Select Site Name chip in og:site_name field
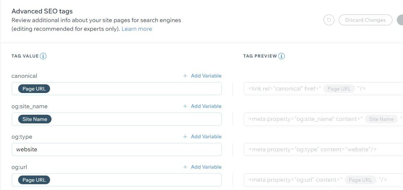 [x=35, y=119]
